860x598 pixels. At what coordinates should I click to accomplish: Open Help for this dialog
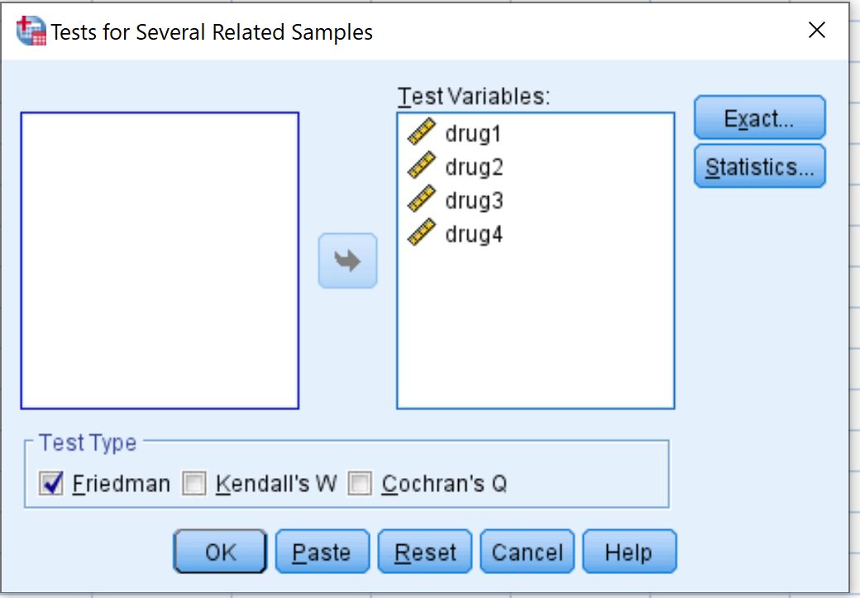[x=629, y=552]
